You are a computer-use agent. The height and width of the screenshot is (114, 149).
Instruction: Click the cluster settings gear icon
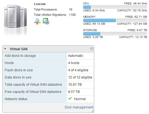pyautogui.click(x=46, y=21)
